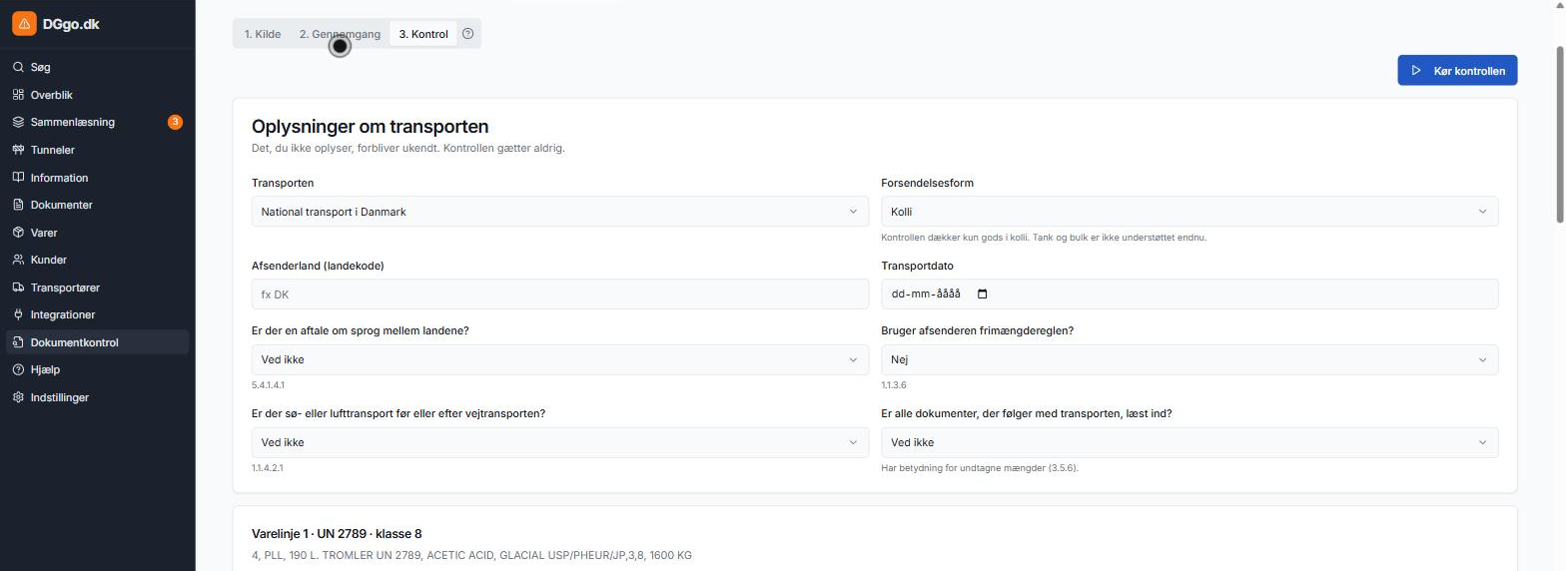Click the Dokumenter file icon
Image resolution: width=1566 pixels, height=571 pixels.
coord(18,205)
